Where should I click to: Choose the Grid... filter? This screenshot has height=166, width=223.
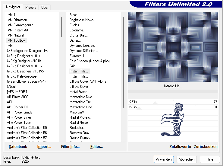74,66
